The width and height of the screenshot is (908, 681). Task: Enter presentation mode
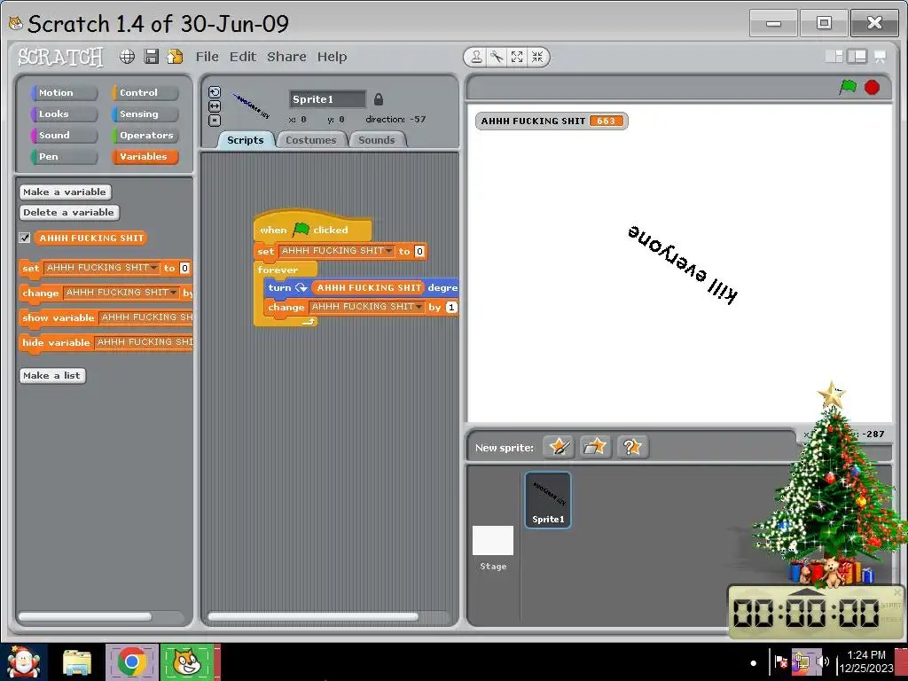[881, 56]
